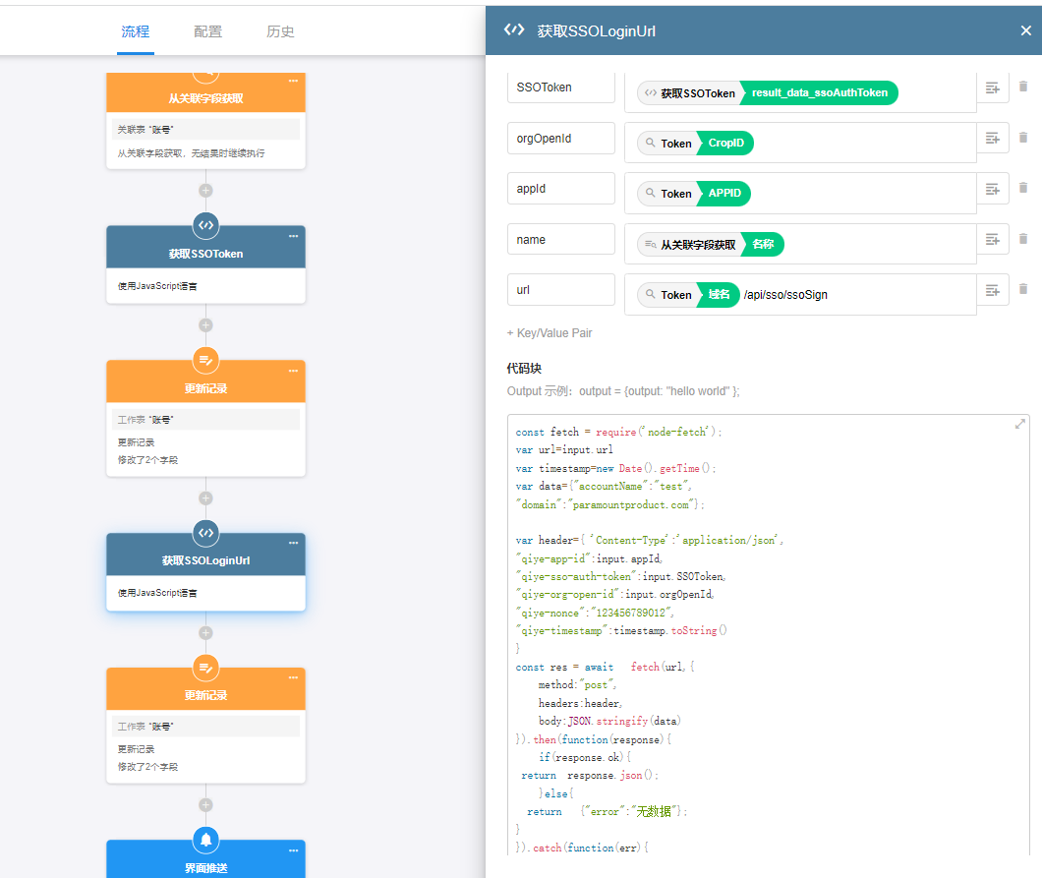Delete the url parameter row
Image resolution: width=1042 pixels, height=878 pixels.
pos(1023,290)
